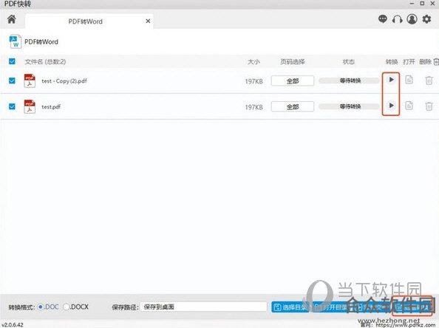Toggle the select-all files checkbox
439x328 pixels.
[12, 61]
